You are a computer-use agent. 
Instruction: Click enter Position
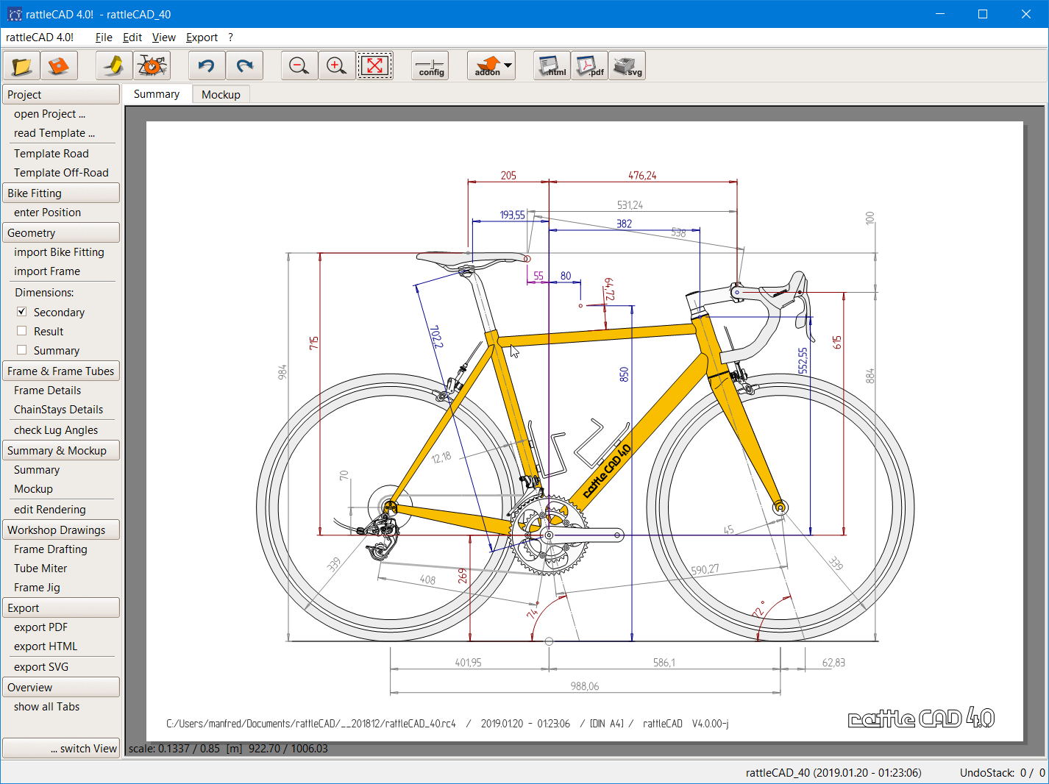47,213
